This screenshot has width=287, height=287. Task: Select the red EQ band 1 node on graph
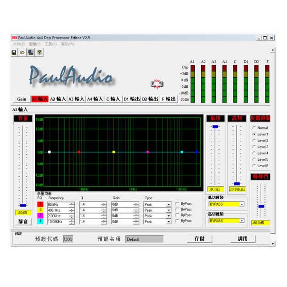click(x=79, y=152)
